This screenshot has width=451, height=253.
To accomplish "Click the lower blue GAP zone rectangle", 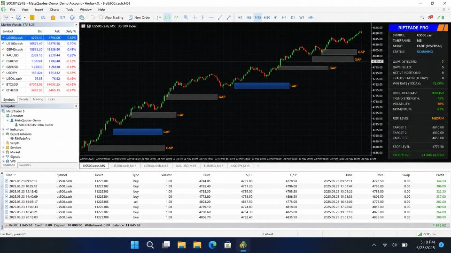I will [138, 132].
